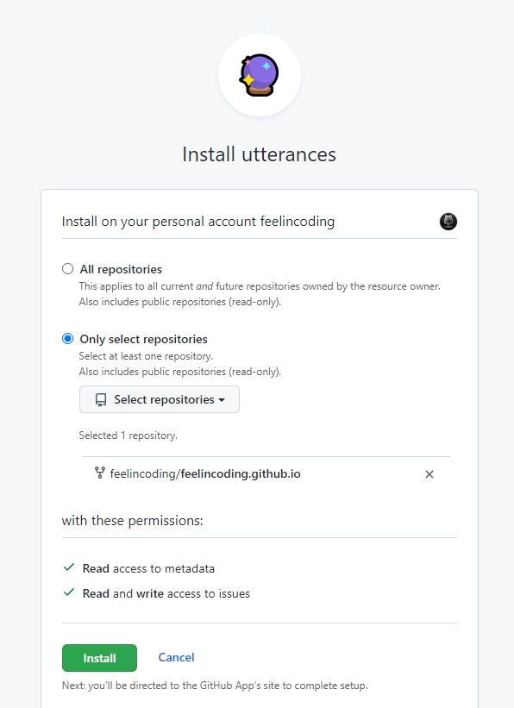Click the Only select repositories label
Image resolution: width=514 pixels, height=708 pixels.
point(144,339)
